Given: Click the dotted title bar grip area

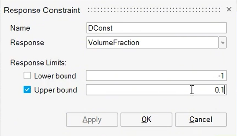Looking at the screenshot, I should click(155, 10).
